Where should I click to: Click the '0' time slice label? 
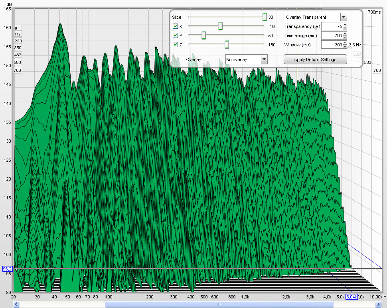(x=18, y=28)
